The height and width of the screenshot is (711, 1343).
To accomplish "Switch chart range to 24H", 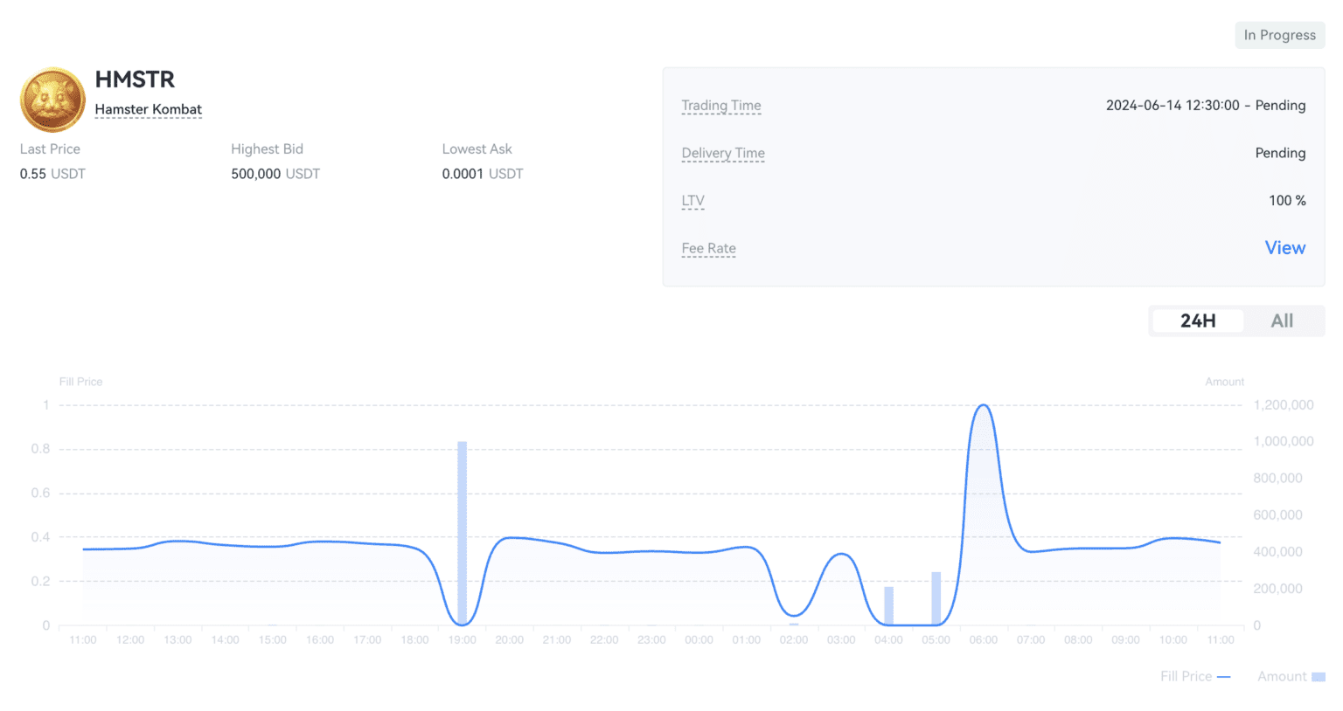I will (1197, 321).
